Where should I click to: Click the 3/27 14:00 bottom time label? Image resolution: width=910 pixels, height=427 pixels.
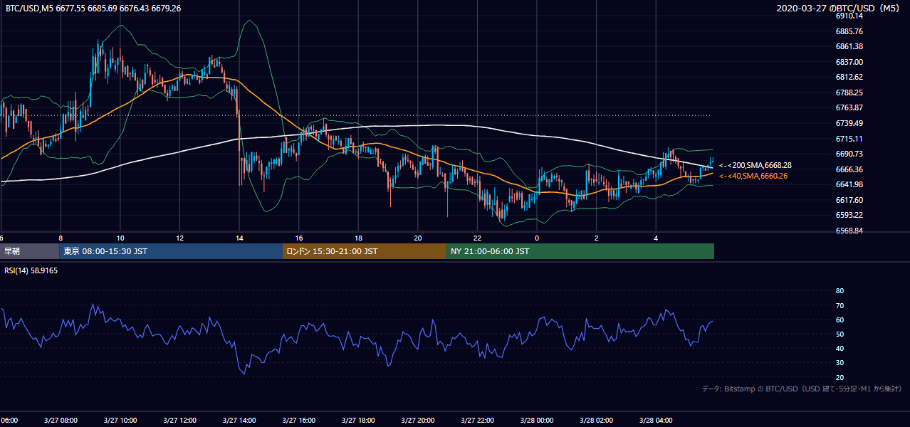(239, 420)
